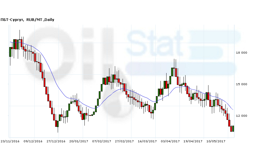Image resolution: width=261 pixels, height=146 pixels.
Task: Select the 09/12/2016 date on axis
Action: 33,141
